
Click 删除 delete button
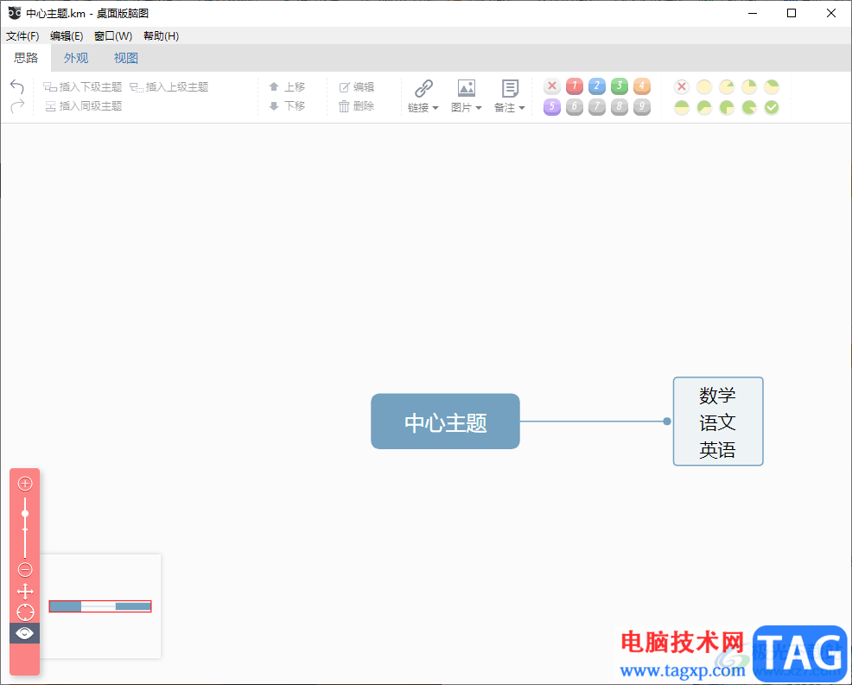click(x=357, y=106)
